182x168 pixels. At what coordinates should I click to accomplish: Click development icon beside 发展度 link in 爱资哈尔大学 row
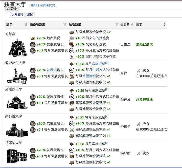coord(33,70)
